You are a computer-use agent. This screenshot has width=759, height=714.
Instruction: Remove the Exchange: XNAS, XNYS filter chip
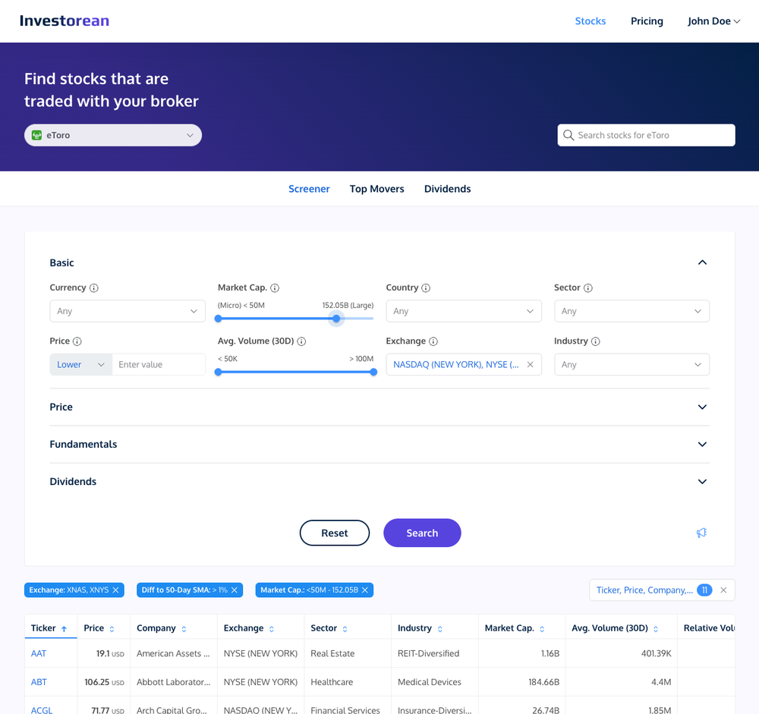[x=115, y=590]
